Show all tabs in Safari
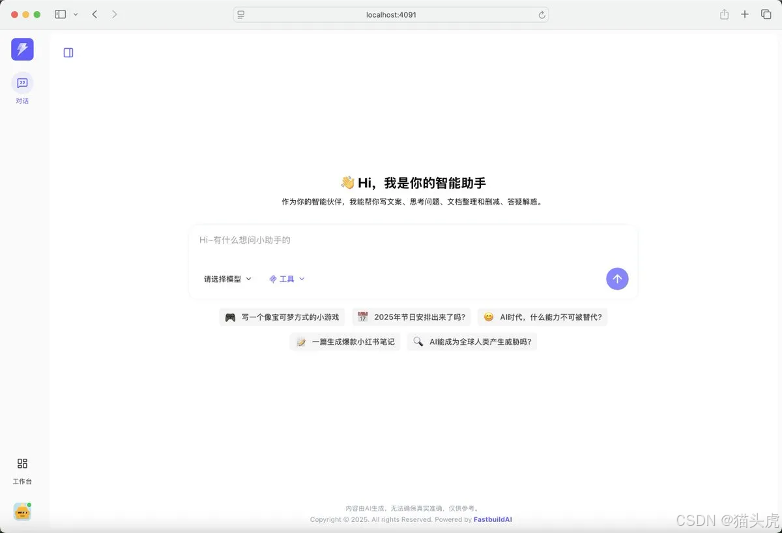The width and height of the screenshot is (782, 533). pos(766,14)
